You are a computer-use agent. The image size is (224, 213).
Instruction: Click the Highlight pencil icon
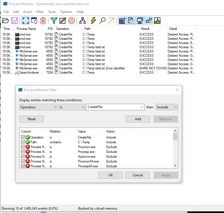[x=63, y=21]
